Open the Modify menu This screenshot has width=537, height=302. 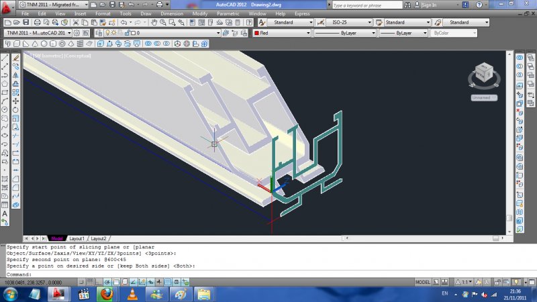[200, 13]
